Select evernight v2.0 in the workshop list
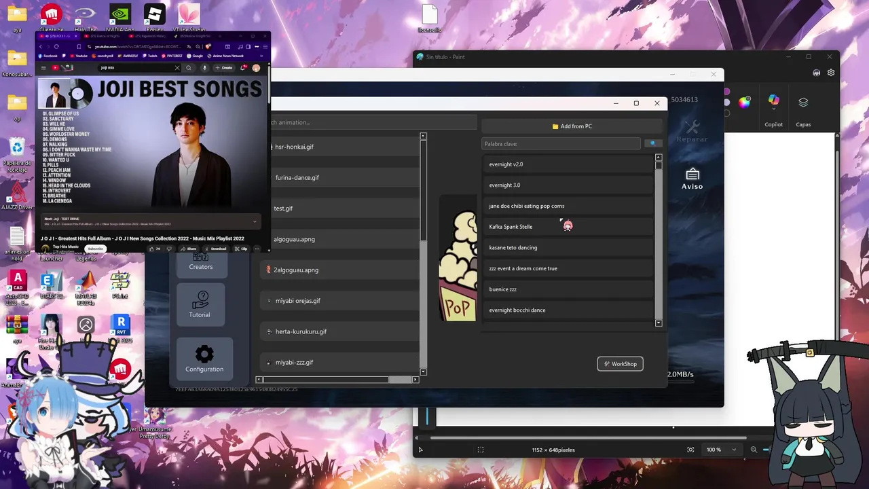 (x=568, y=164)
